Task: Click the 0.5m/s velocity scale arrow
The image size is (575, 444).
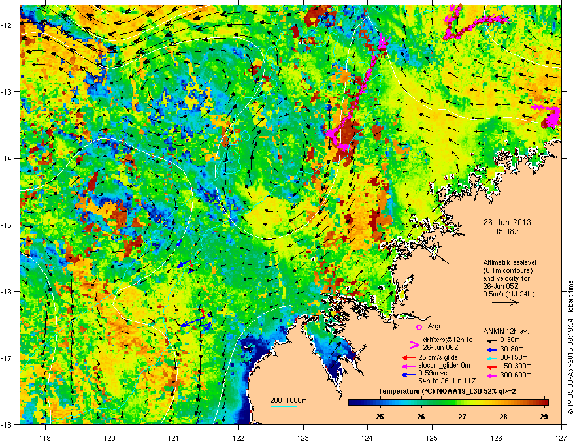Action: 505,302
